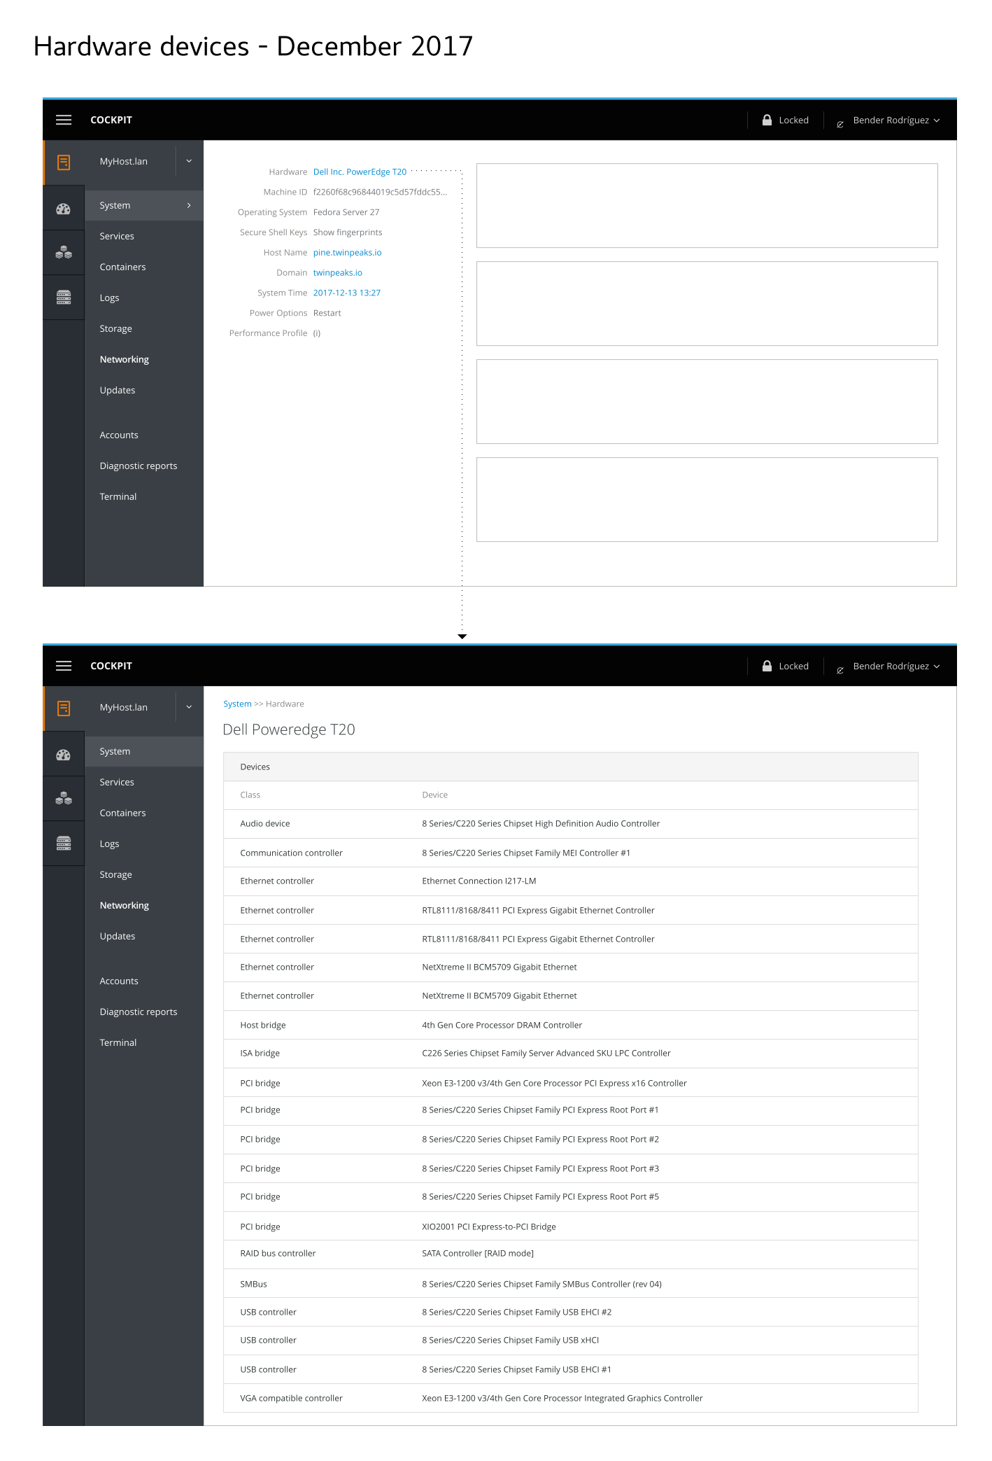Viewport: 992px width, 1461px height.
Task: Go to Networking in top screen sidebar
Action: click(x=124, y=359)
